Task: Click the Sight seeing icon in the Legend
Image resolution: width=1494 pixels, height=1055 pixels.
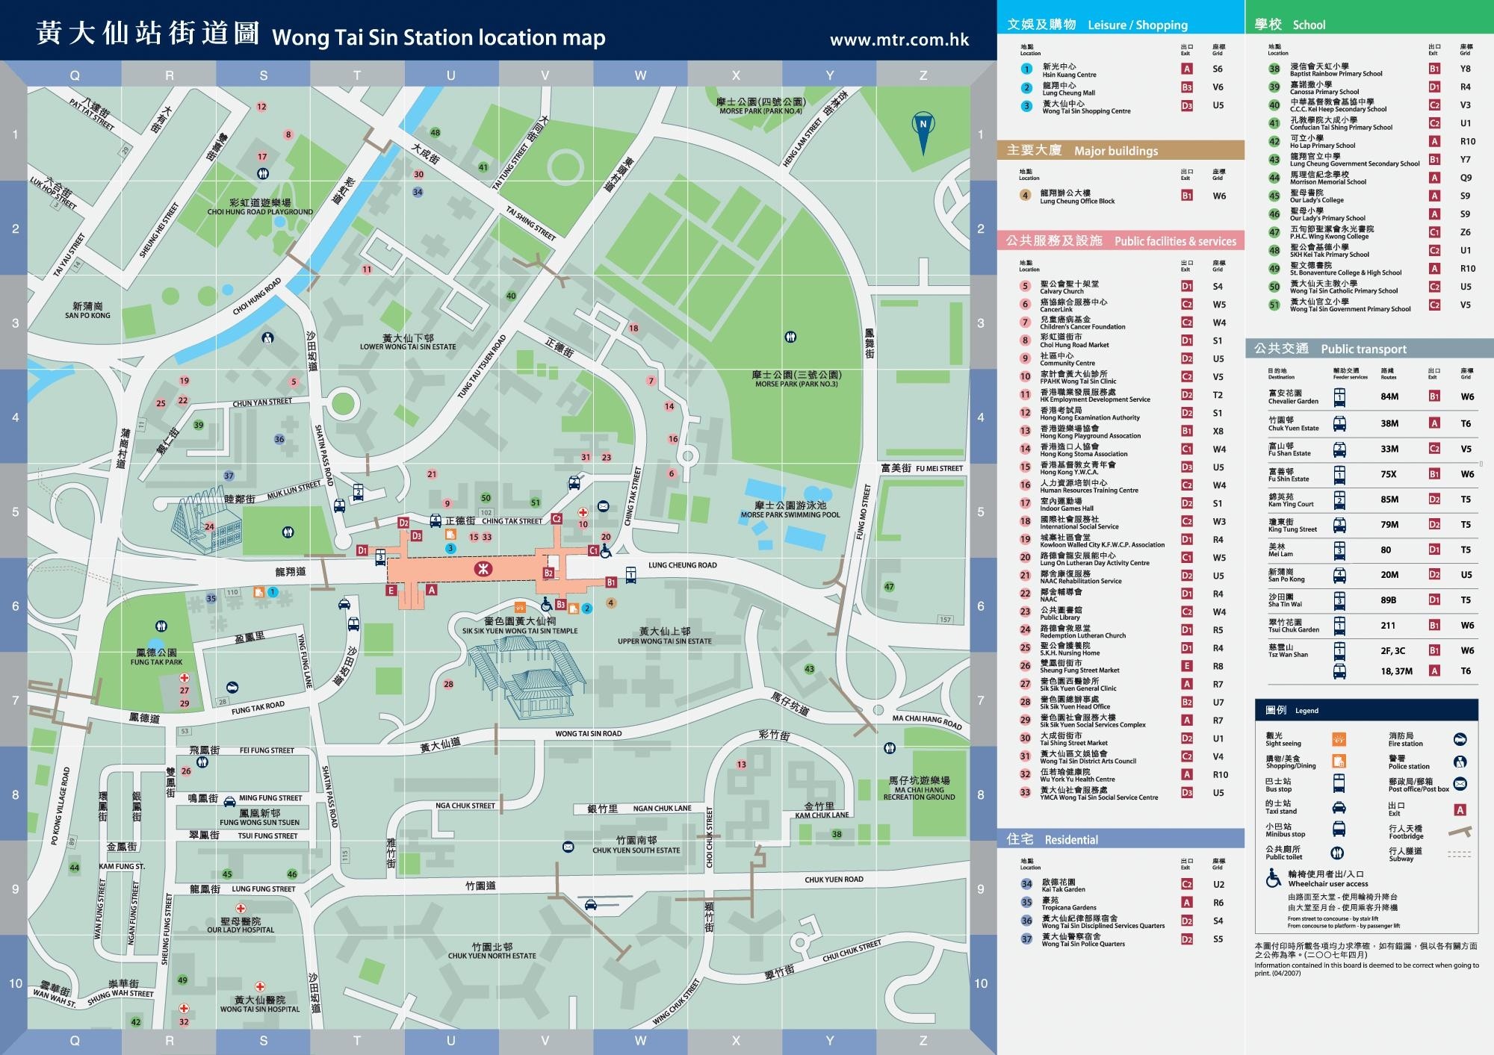Action: (x=1339, y=739)
